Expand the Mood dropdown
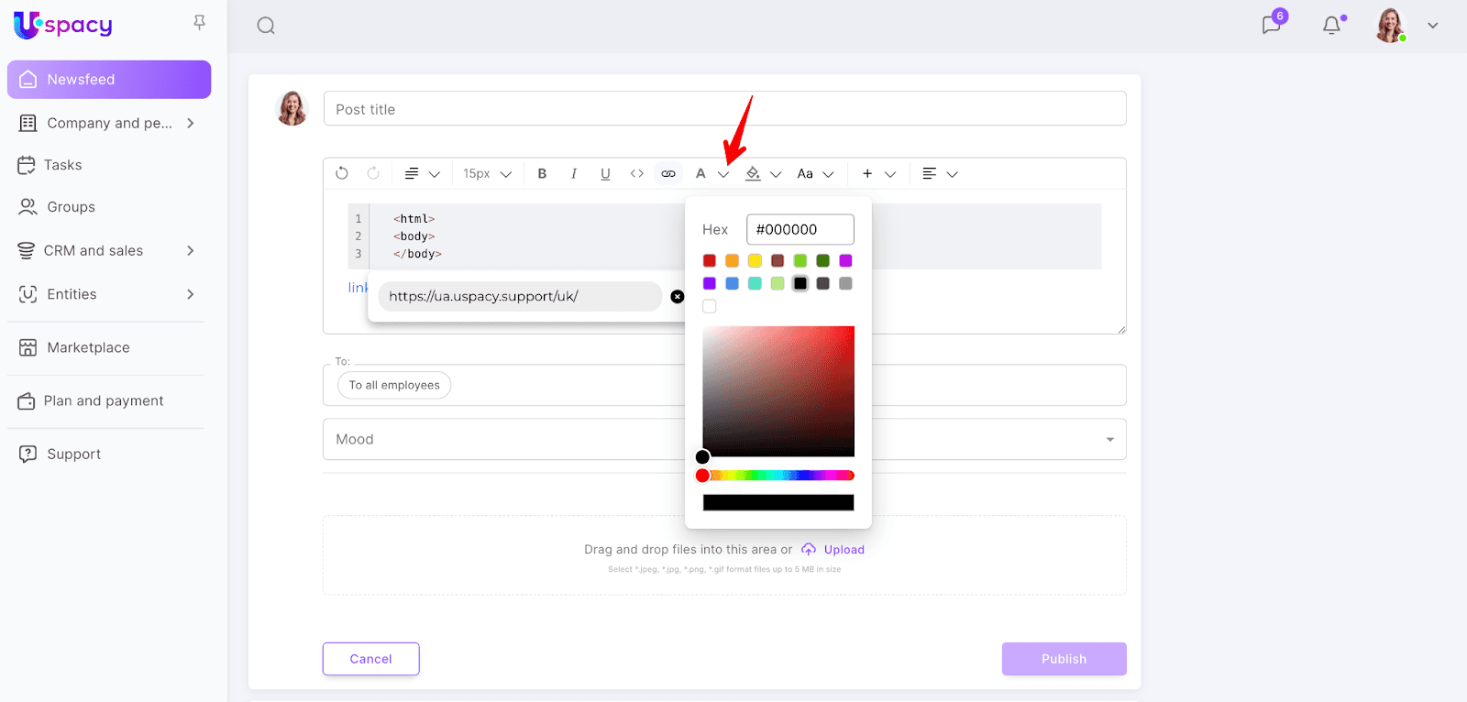 click(1109, 440)
